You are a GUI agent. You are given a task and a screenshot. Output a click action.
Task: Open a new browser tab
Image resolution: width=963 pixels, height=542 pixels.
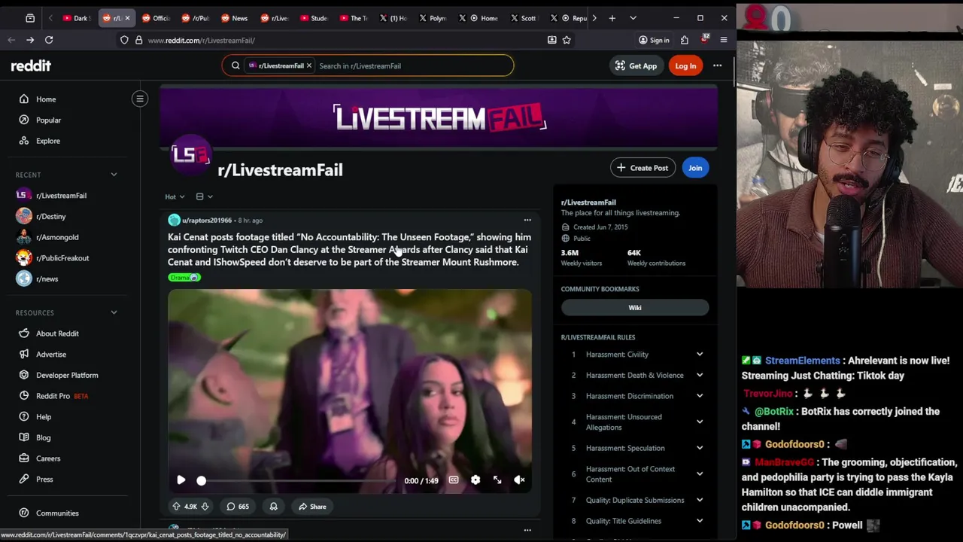(x=612, y=18)
